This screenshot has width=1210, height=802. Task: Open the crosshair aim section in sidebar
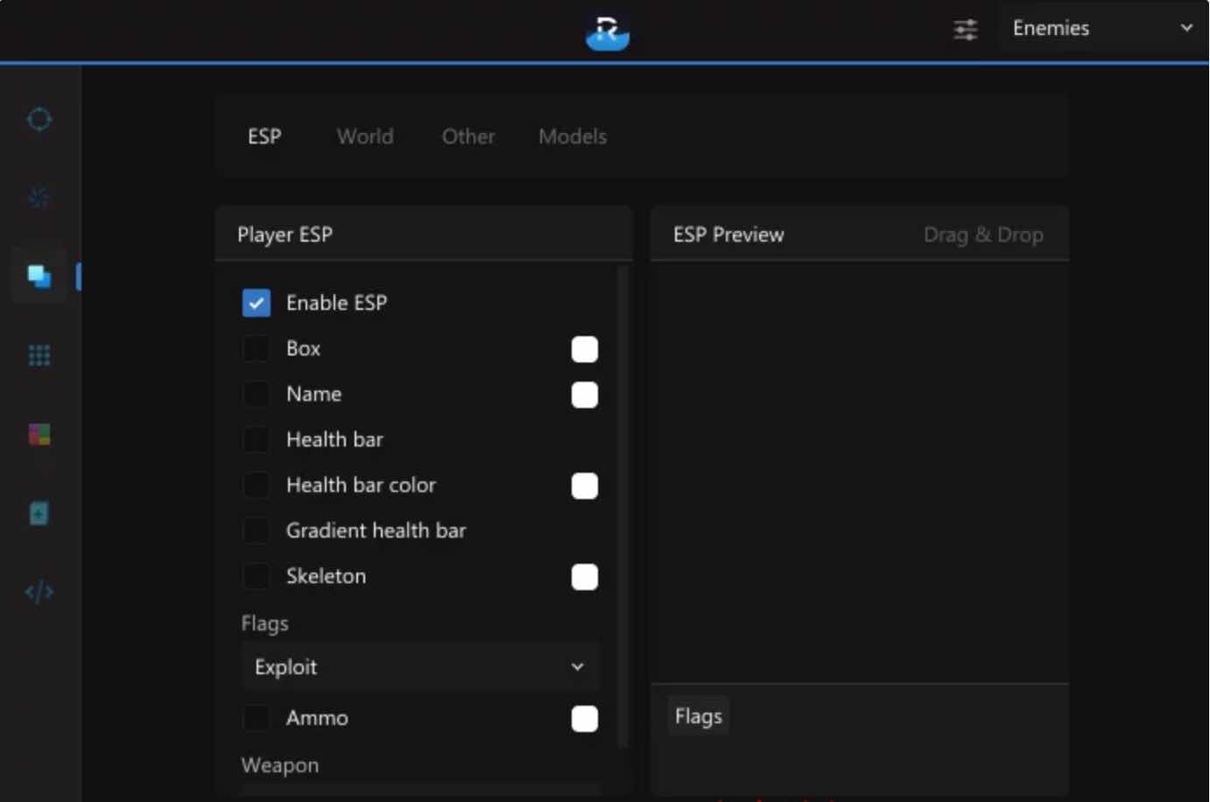point(39,118)
